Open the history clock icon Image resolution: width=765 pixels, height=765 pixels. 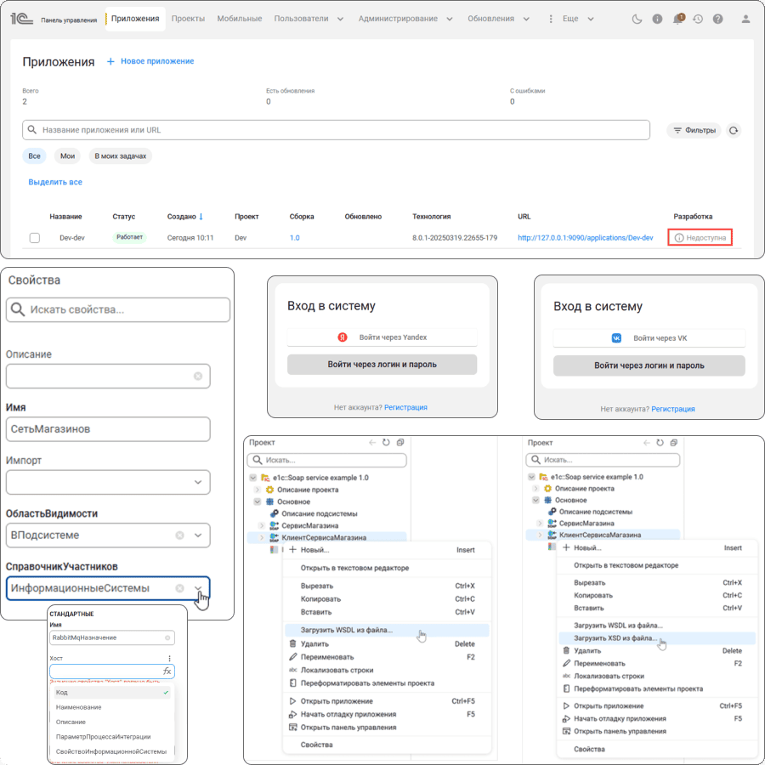(x=698, y=19)
